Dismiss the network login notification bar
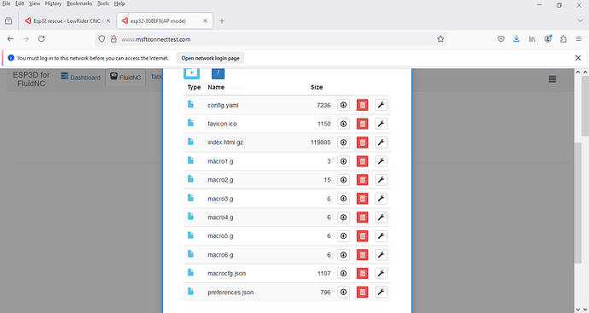The image size is (589, 313). pyautogui.click(x=578, y=58)
